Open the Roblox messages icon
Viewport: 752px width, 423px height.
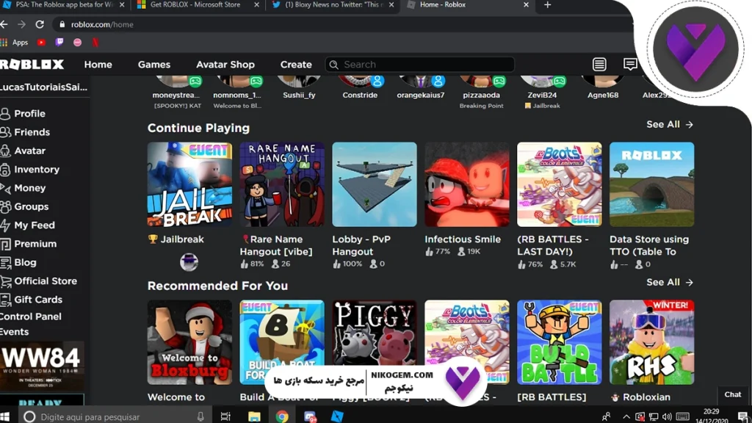pyautogui.click(x=629, y=65)
